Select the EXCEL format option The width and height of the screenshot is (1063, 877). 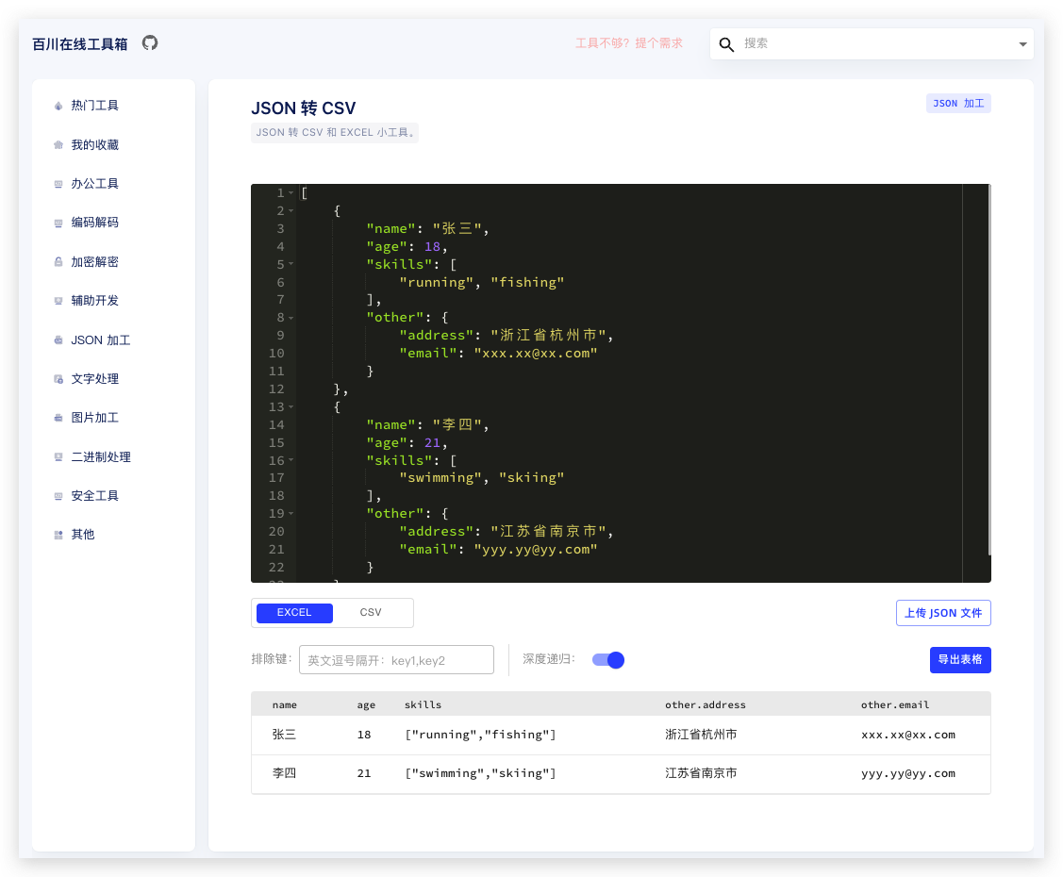[294, 613]
